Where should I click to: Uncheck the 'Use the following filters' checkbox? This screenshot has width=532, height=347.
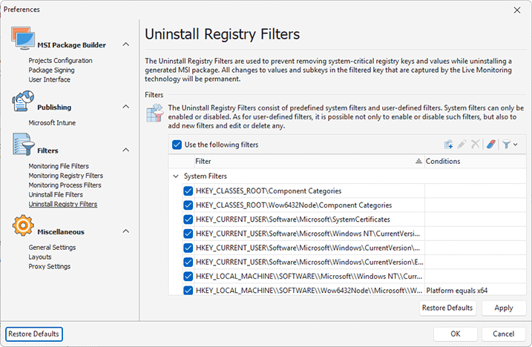coord(177,145)
